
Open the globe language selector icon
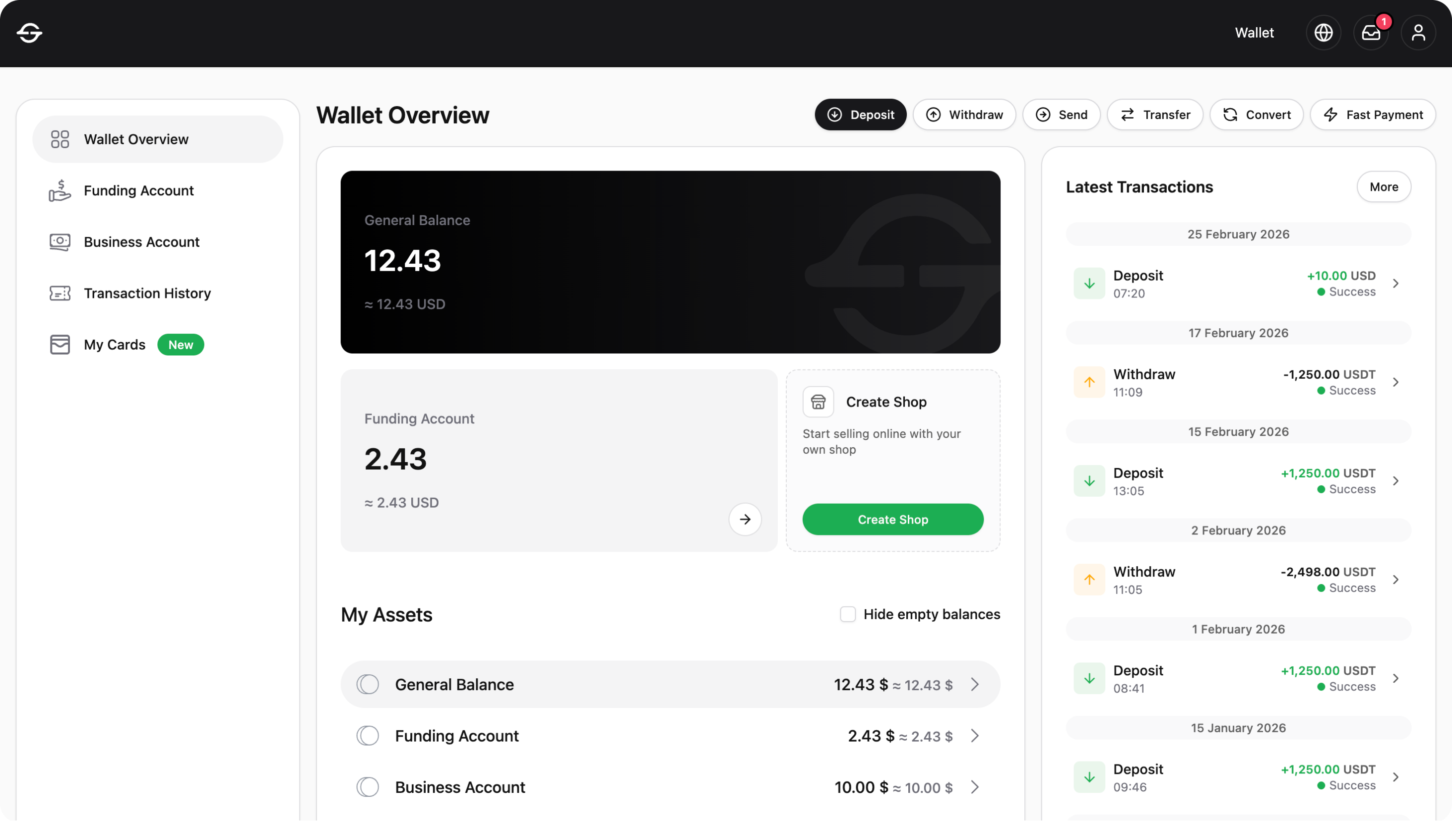tap(1323, 32)
